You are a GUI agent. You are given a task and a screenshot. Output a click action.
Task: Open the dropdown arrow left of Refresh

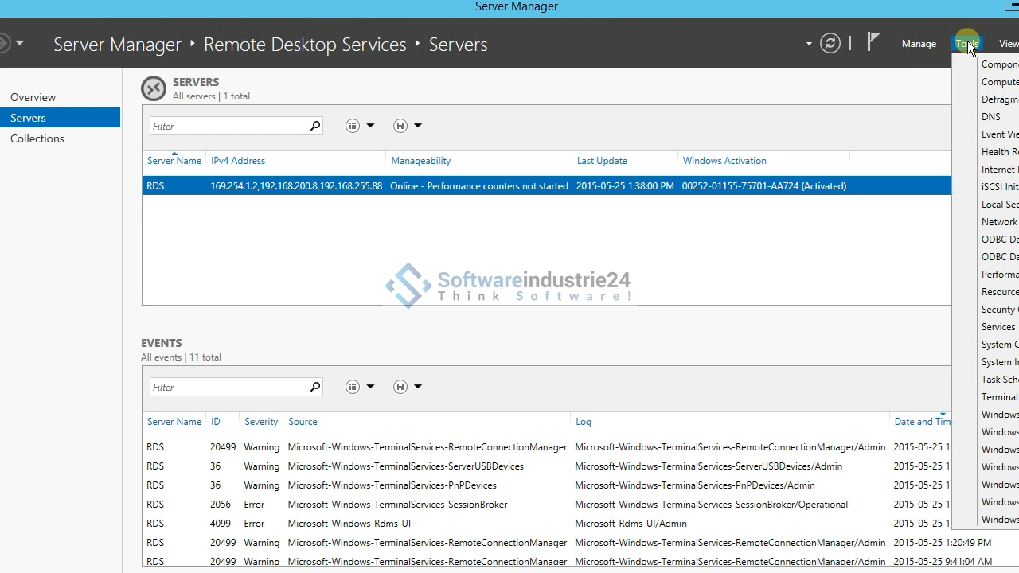click(809, 44)
